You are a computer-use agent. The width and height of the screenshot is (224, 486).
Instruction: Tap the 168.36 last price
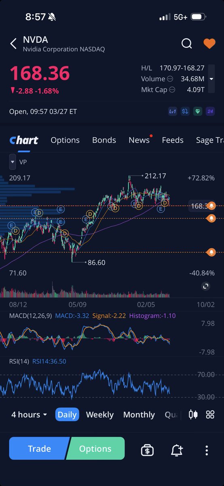point(40,73)
